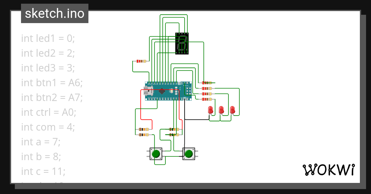Click the code line int led1 = 0;
This screenshot has height=194, width=371.
(x=49, y=38)
